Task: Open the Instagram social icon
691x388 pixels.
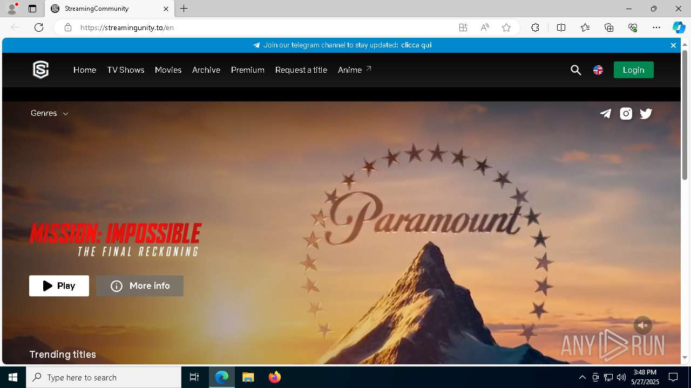Action: click(626, 114)
